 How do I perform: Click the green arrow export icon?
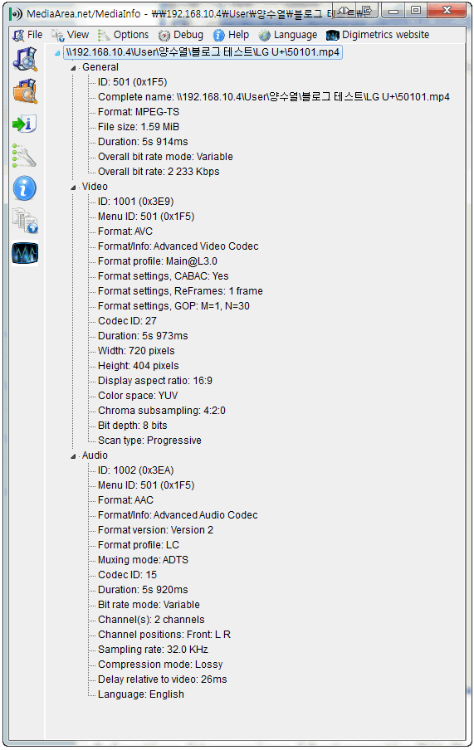[26, 124]
